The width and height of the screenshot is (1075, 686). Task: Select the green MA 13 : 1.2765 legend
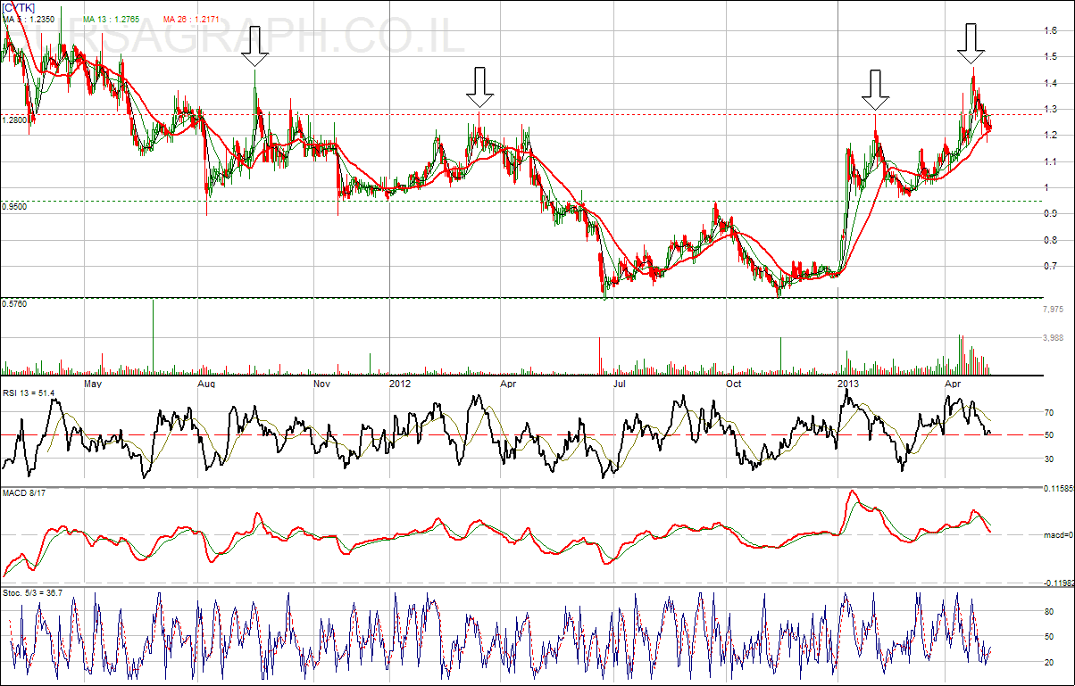tap(112, 18)
